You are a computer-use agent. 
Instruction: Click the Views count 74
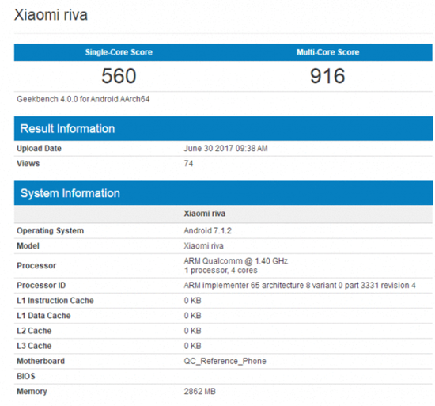(x=188, y=164)
